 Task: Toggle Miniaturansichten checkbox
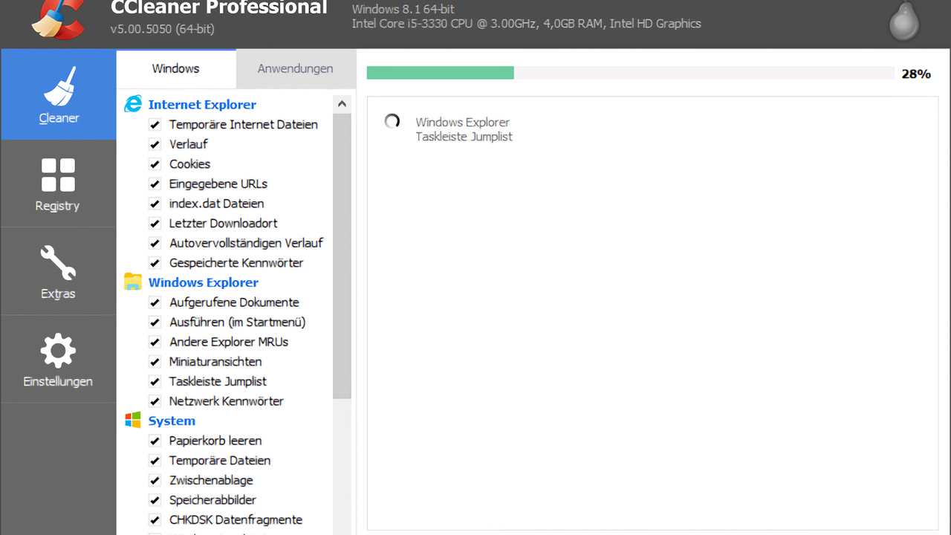[155, 362]
